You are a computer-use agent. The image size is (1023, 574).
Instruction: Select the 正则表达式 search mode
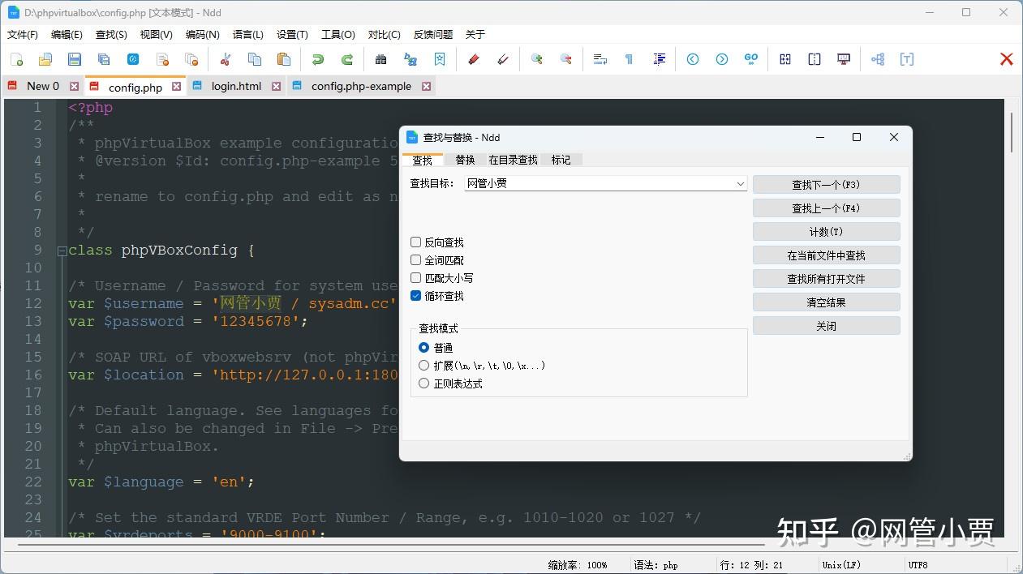[x=423, y=383]
